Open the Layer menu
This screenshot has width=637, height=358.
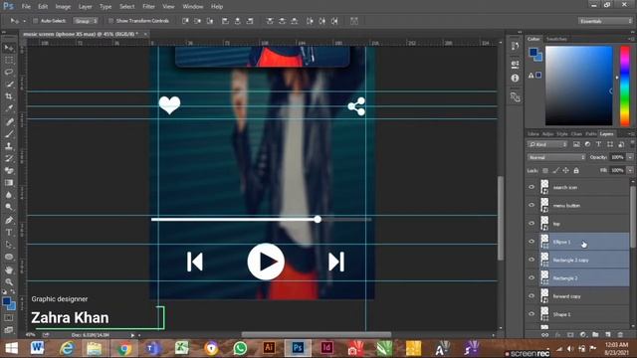tap(85, 7)
